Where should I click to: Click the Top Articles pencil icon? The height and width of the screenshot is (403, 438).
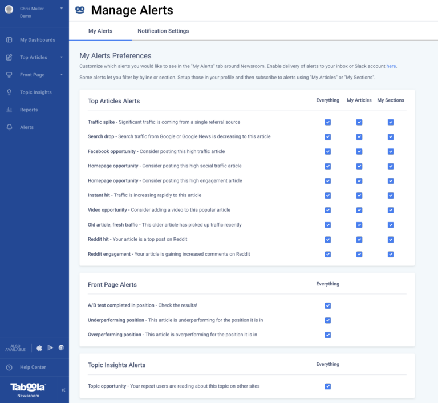point(9,57)
